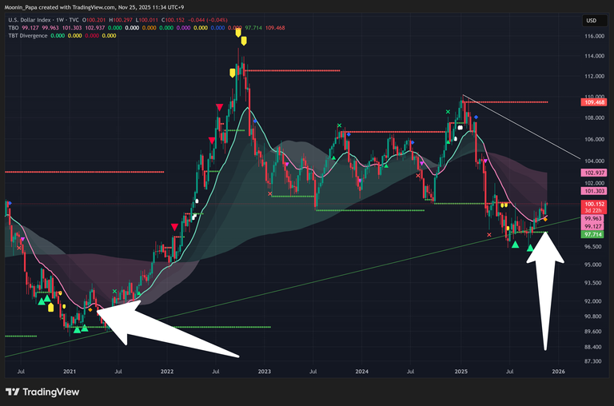The width and height of the screenshot is (614, 406).
Task: Select the yellow marker at the 2022 chart peak
Action: [x=239, y=34]
